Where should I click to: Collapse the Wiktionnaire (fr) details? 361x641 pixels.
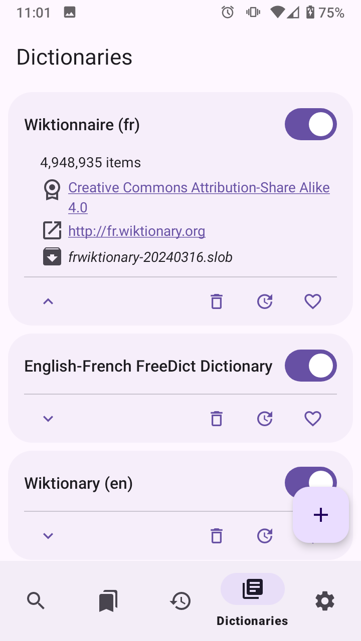[x=48, y=301]
